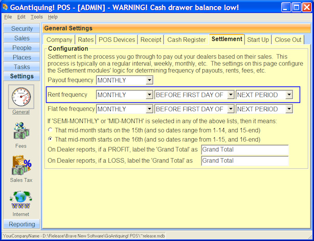Open the Sales sidebar section
Image resolution: width=314 pixels, height=241 pixels.
click(21, 38)
